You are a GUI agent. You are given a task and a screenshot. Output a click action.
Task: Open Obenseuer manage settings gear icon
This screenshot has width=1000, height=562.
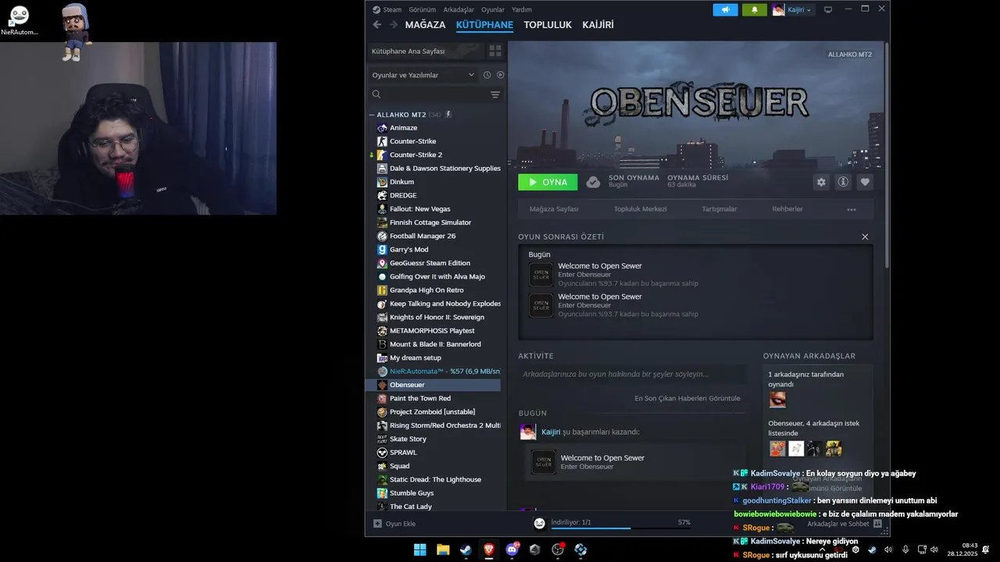coord(821,182)
